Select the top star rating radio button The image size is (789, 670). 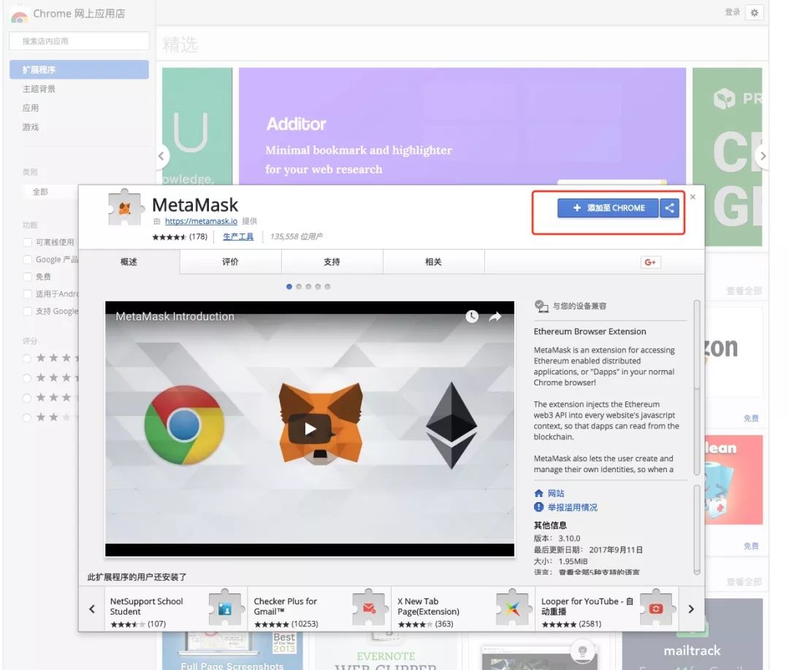(x=27, y=358)
